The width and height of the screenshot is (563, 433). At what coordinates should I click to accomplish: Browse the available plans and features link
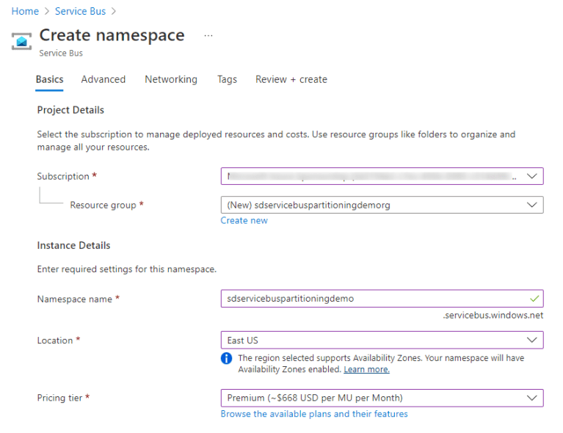pos(314,414)
